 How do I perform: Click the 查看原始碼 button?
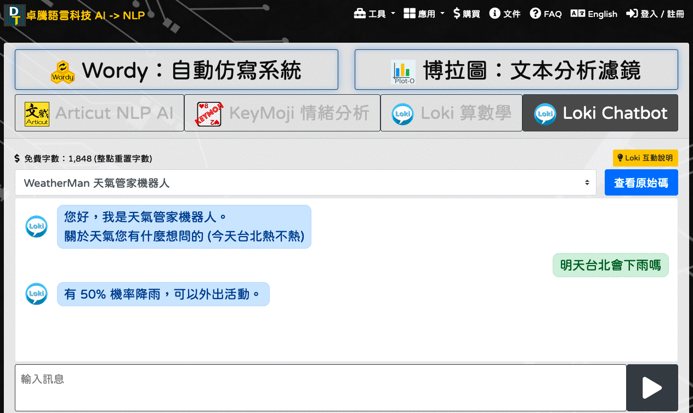coord(641,182)
